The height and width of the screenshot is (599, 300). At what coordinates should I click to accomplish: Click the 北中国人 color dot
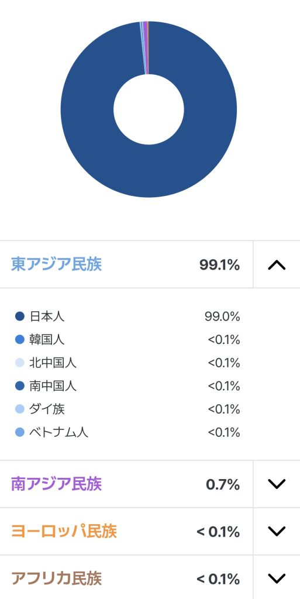click(x=19, y=363)
